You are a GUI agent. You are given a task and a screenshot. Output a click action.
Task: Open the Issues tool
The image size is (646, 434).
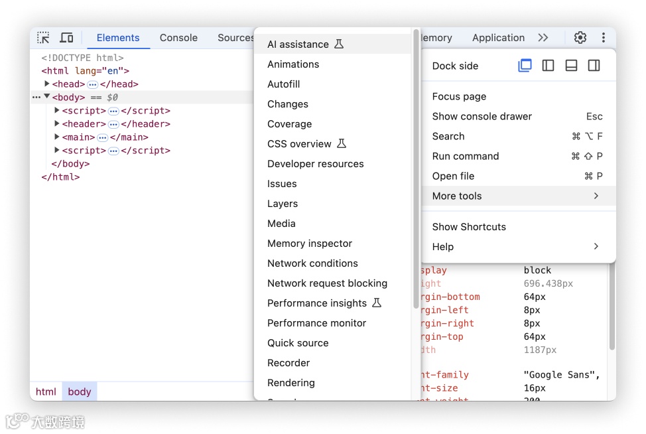[x=333, y=184]
